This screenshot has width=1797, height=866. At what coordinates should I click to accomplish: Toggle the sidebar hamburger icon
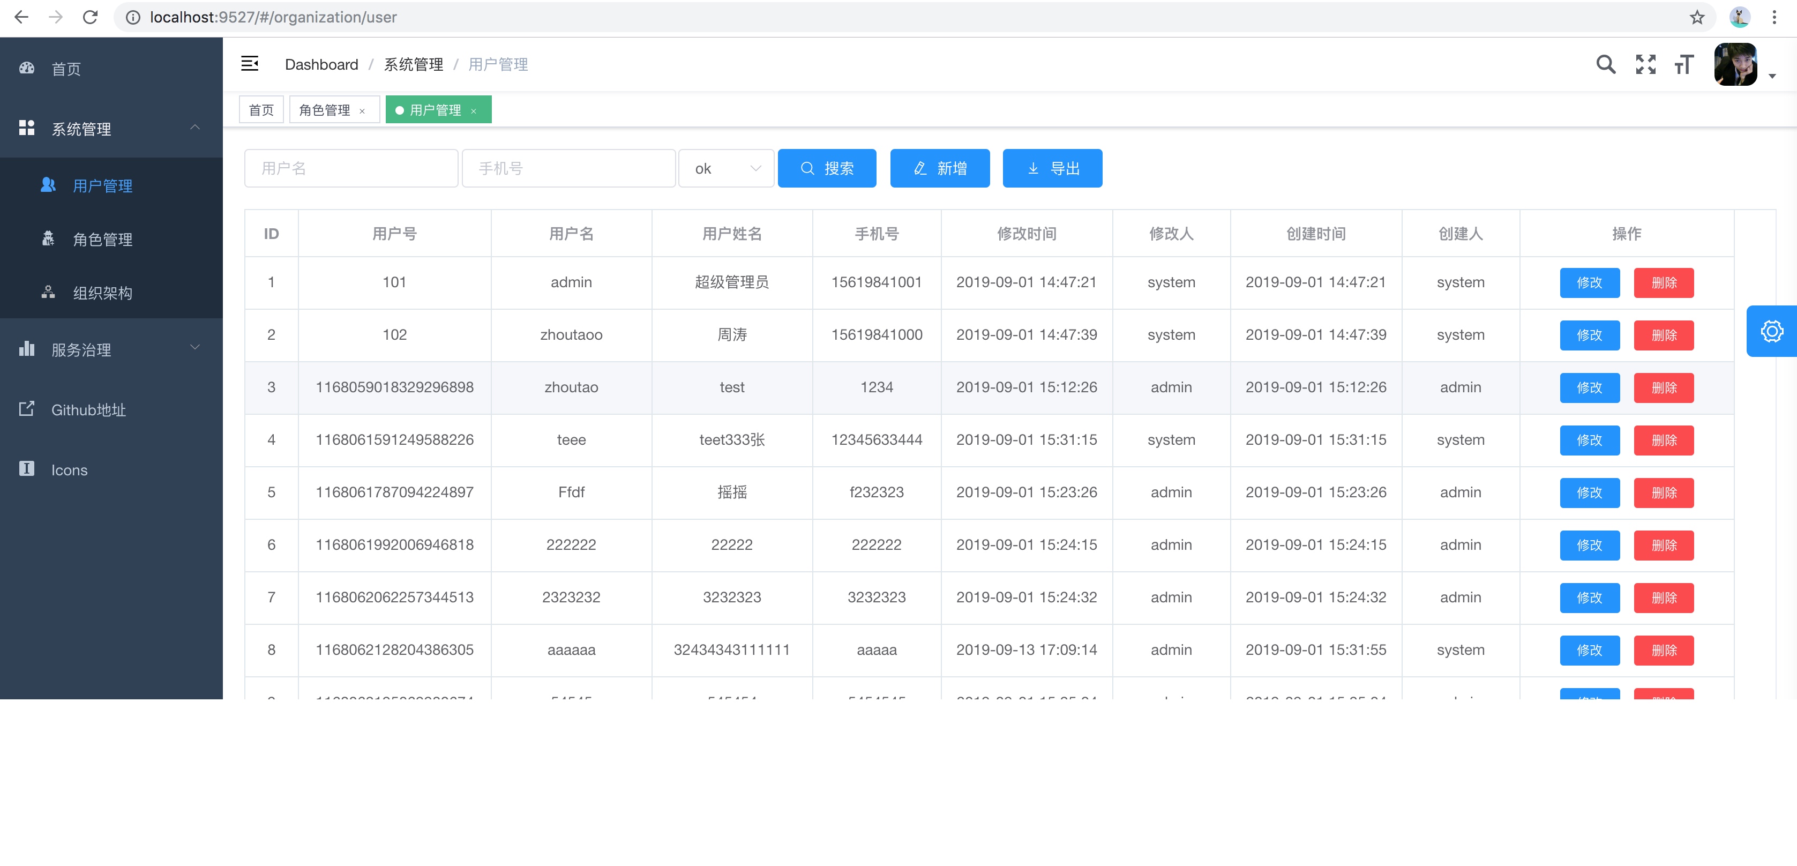[x=249, y=63]
